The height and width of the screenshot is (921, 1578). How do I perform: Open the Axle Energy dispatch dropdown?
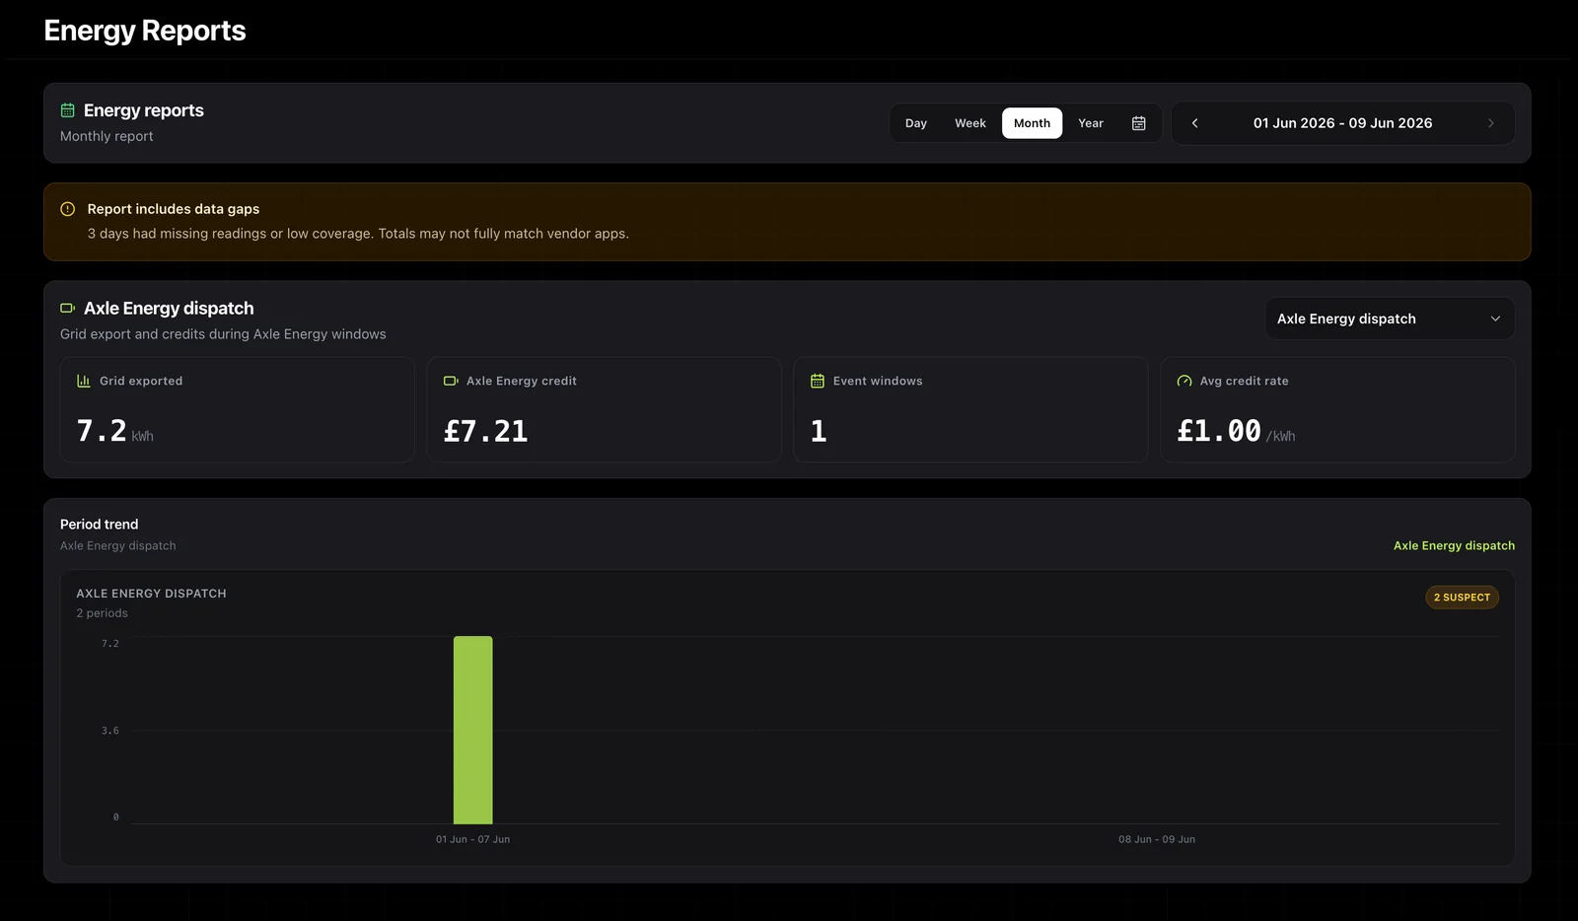click(x=1390, y=319)
